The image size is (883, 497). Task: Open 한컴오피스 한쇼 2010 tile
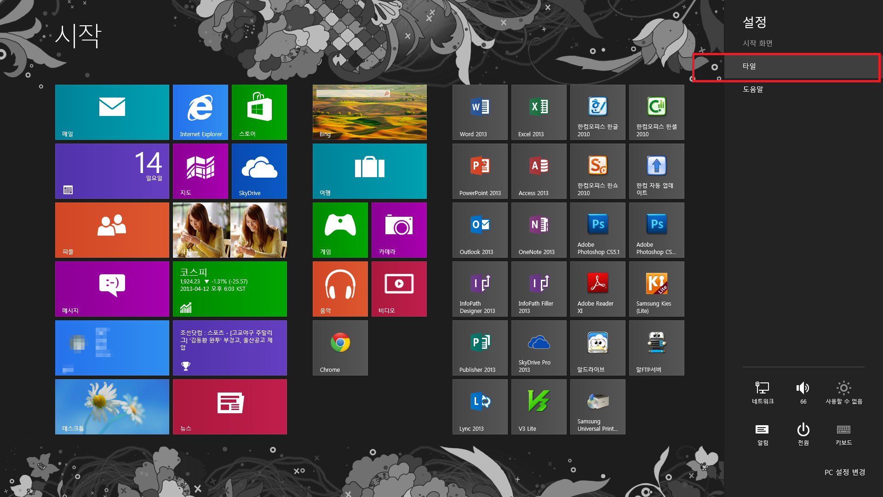click(x=598, y=171)
